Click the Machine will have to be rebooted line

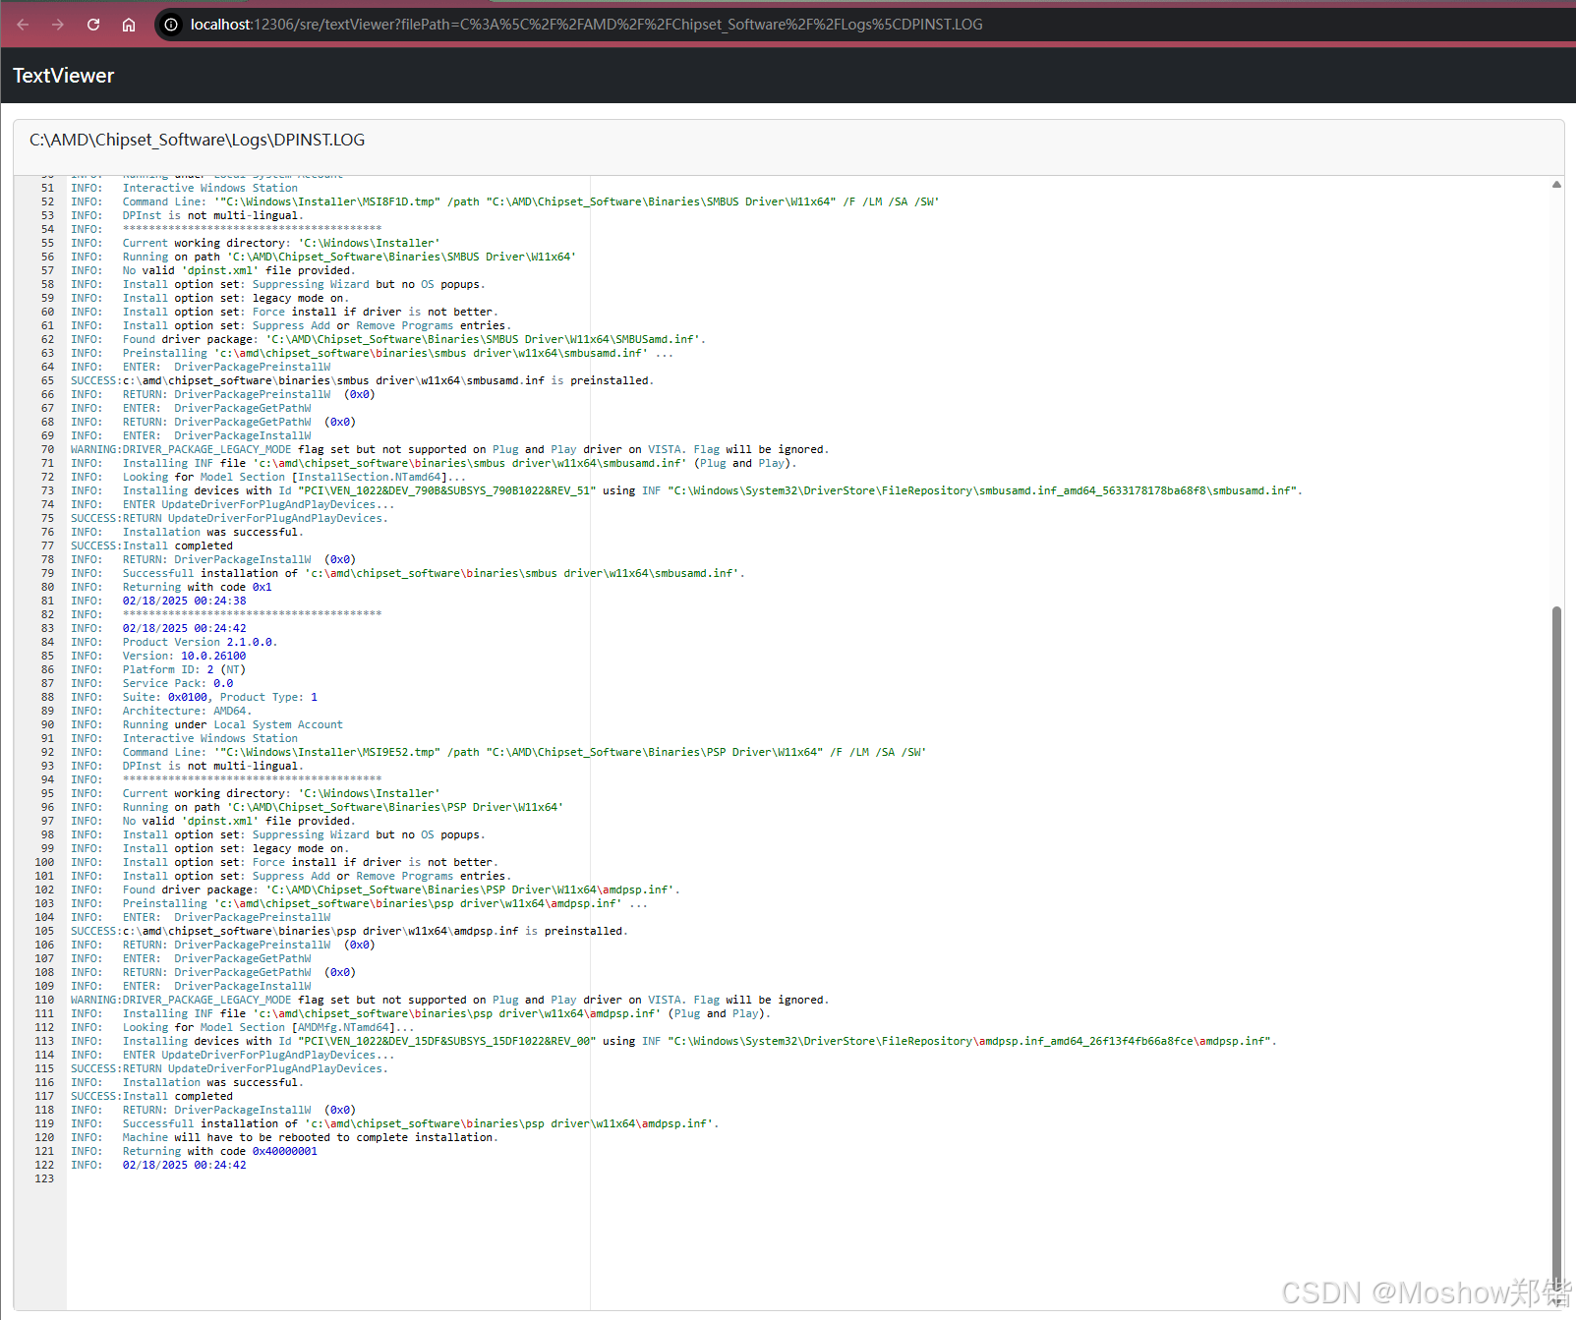(310, 1137)
